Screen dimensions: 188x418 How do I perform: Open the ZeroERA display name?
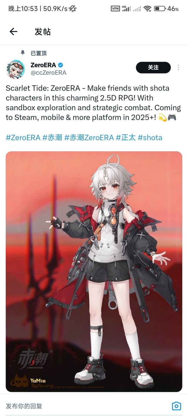pyautogui.click(x=43, y=65)
